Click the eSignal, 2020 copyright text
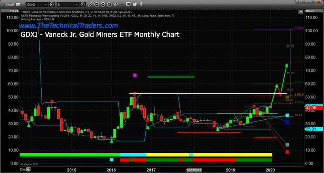The width and height of the screenshot is (324, 173). (29, 164)
